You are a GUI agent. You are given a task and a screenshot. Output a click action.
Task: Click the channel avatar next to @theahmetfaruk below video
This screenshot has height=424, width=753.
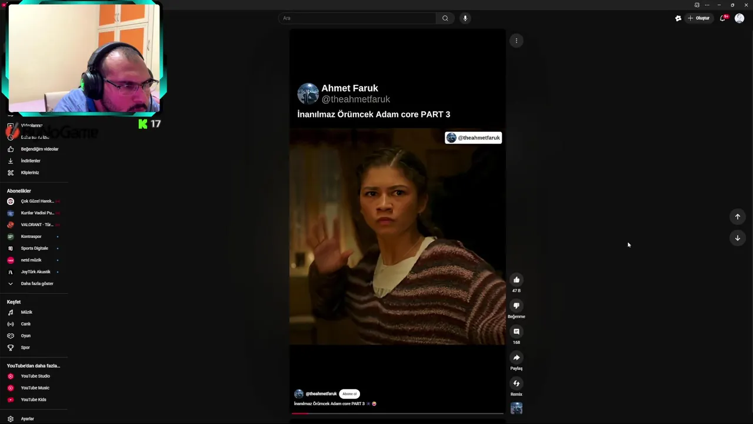(299, 394)
